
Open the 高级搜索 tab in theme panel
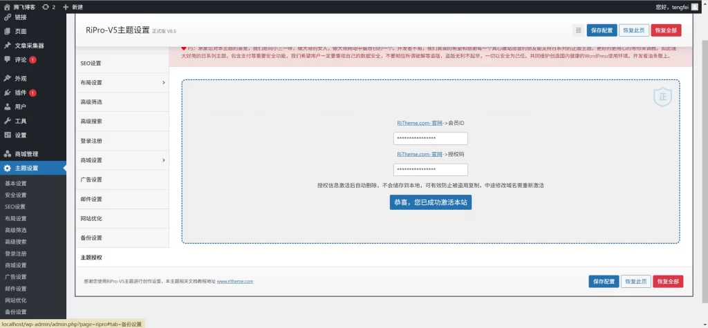pos(122,122)
